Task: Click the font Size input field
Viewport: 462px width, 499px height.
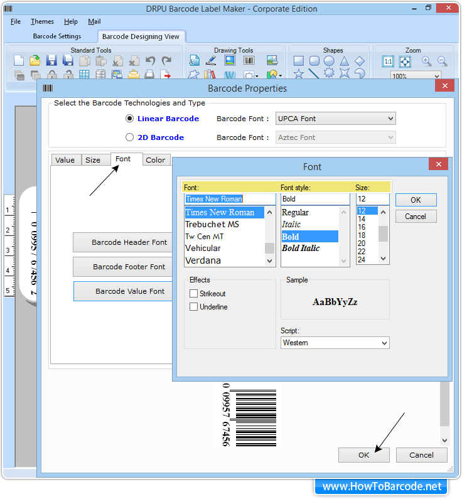Action: pyautogui.click(x=372, y=199)
